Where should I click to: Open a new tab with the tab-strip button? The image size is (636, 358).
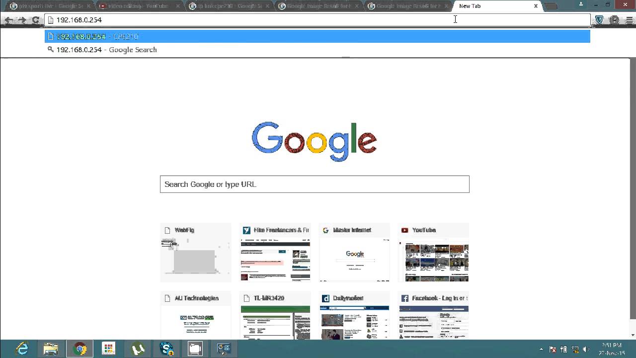(x=551, y=6)
